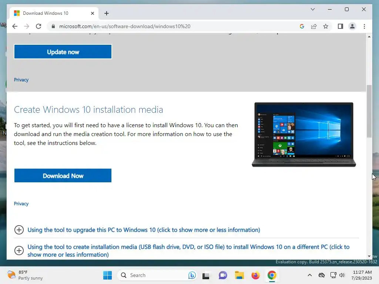Expand 'Using the tool to upgrade this PC' section
The image size is (379, 284).
coord(144,230)
